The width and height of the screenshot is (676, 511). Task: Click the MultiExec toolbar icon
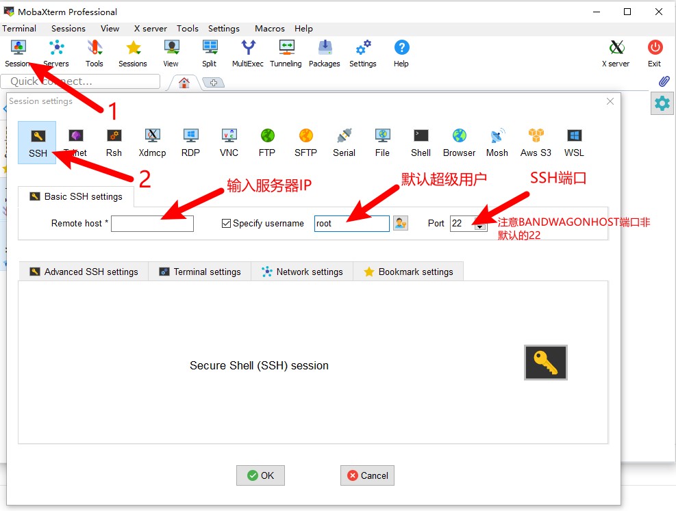coord(247,53)
